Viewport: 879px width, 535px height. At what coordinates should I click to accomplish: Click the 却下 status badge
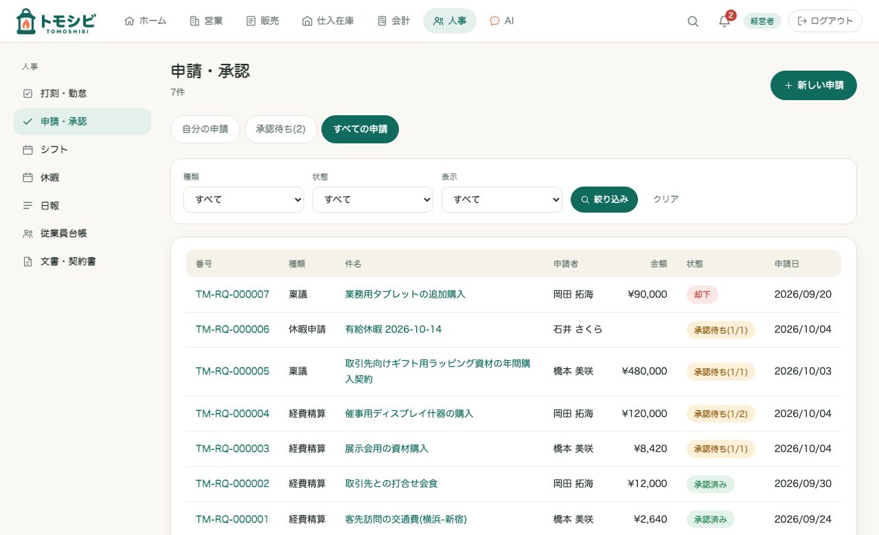tap(703, 295)
